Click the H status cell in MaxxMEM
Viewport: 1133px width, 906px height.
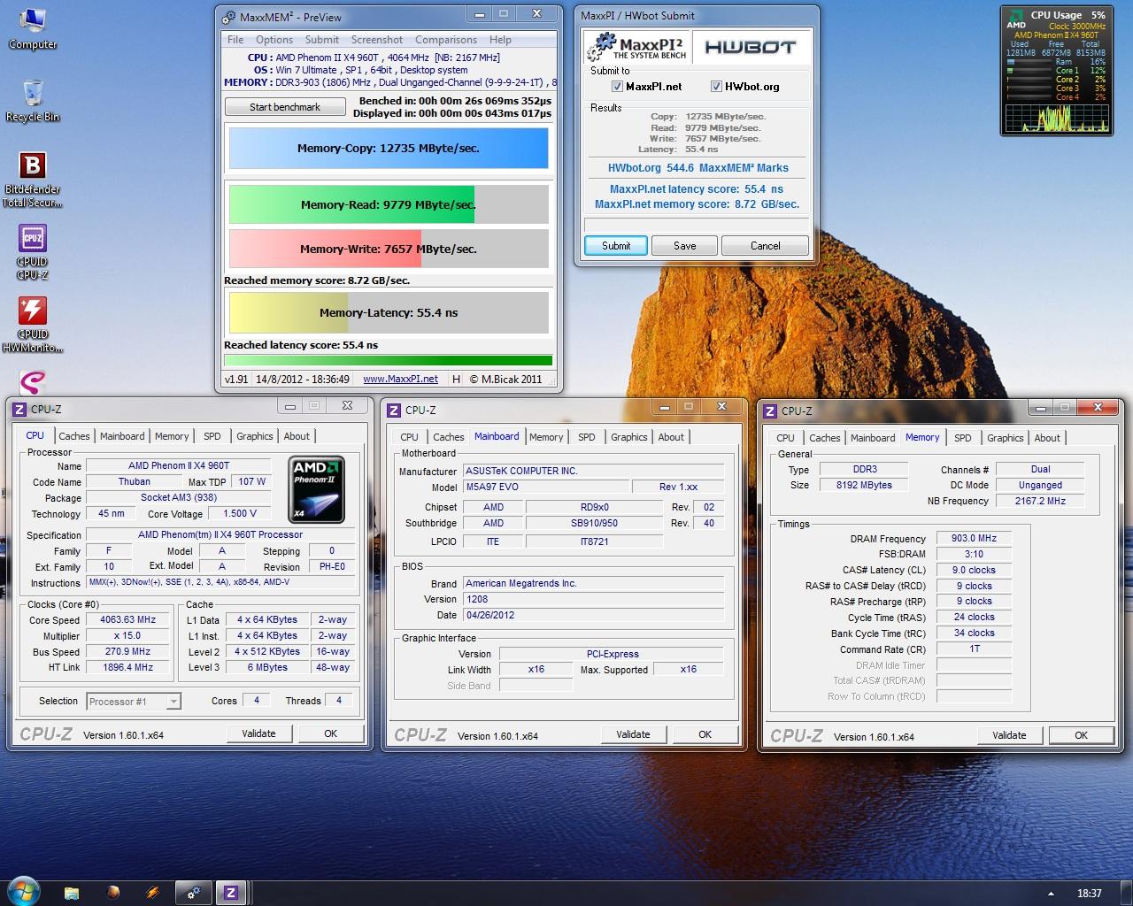(x=456, y=379)
